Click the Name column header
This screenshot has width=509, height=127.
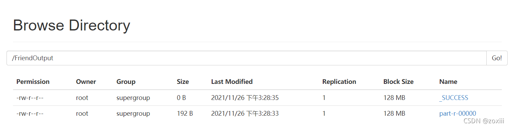(448, 82)
